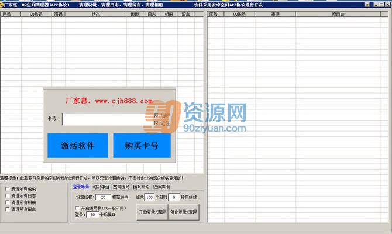
Task: Check 开启拨号换IP option
Action: tap(77, 208)
